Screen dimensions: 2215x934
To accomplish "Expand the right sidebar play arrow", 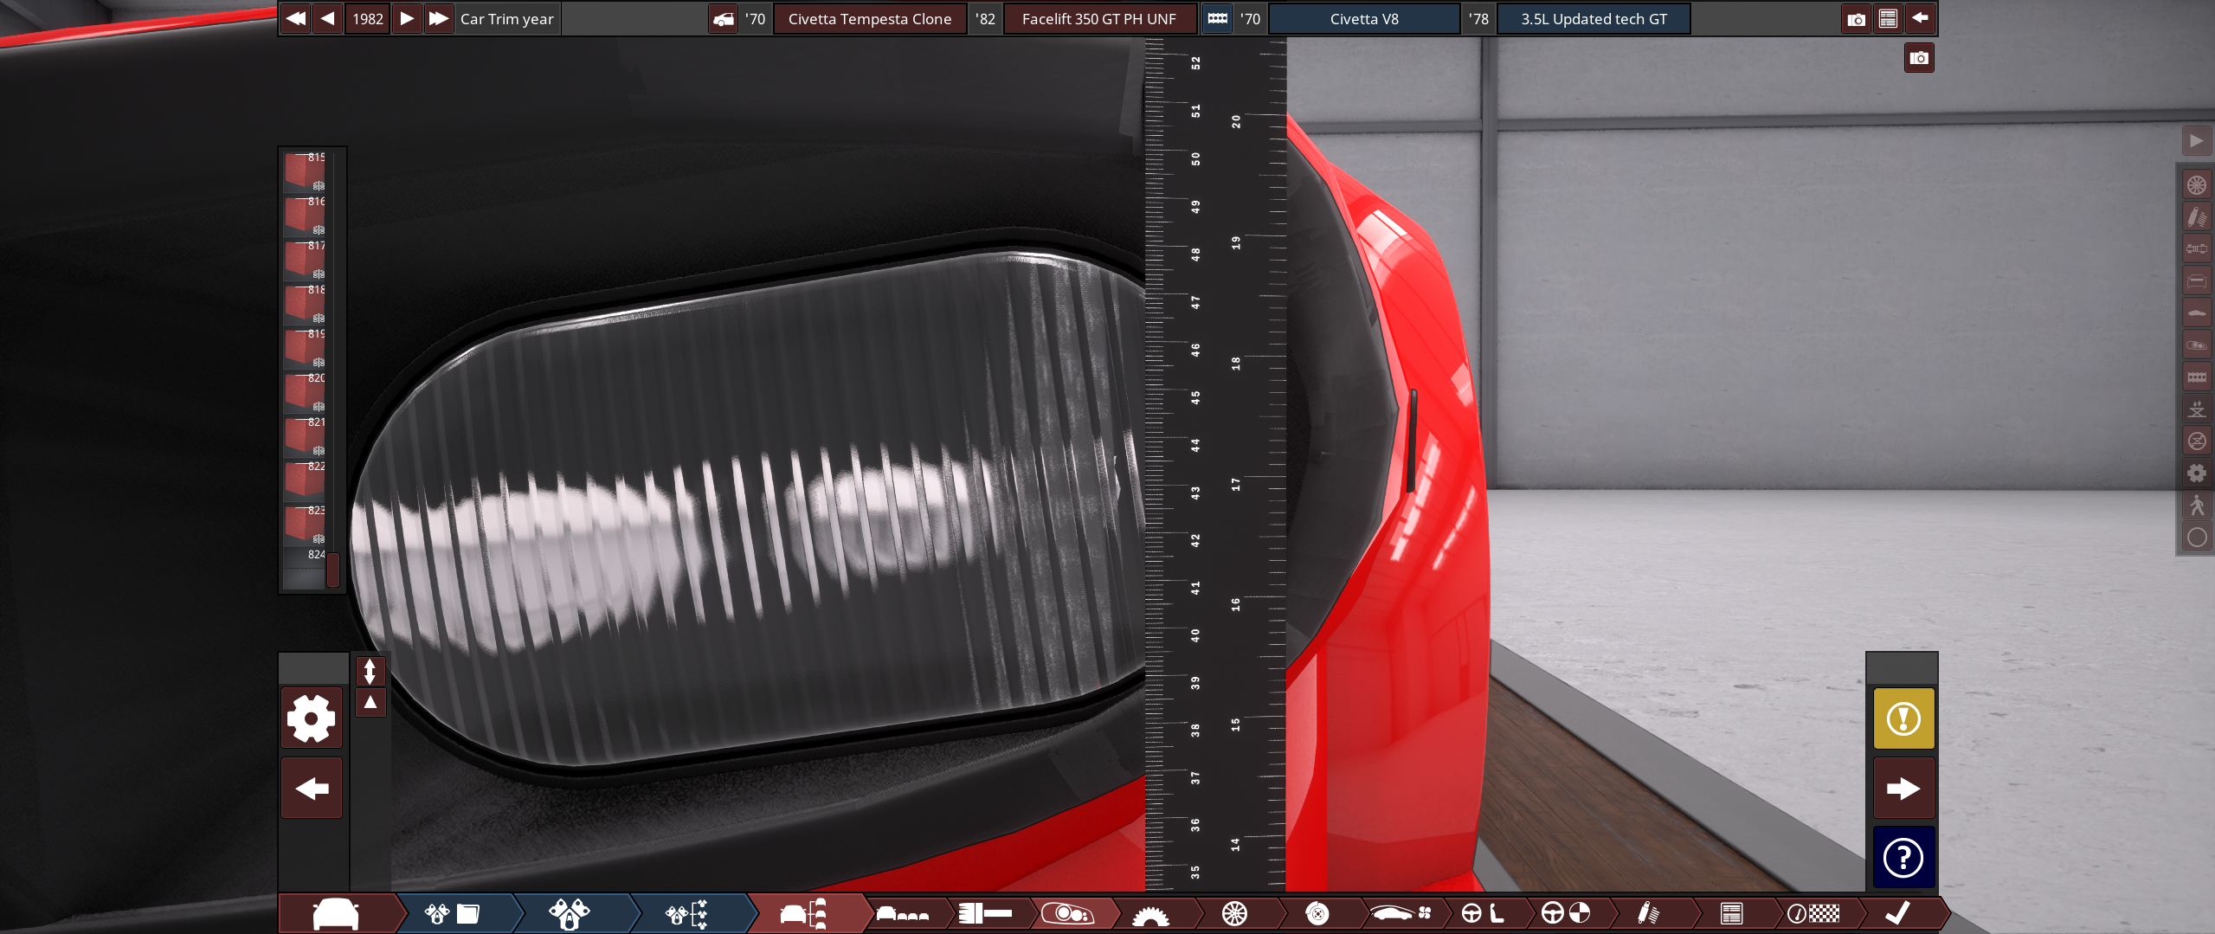I will [2196, 141].
